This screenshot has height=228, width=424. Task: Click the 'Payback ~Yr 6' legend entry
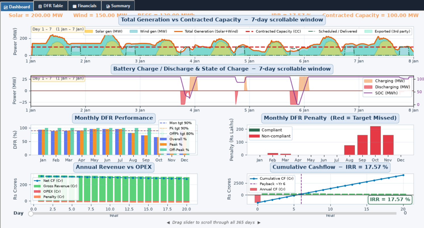click(x=269, y=184)
